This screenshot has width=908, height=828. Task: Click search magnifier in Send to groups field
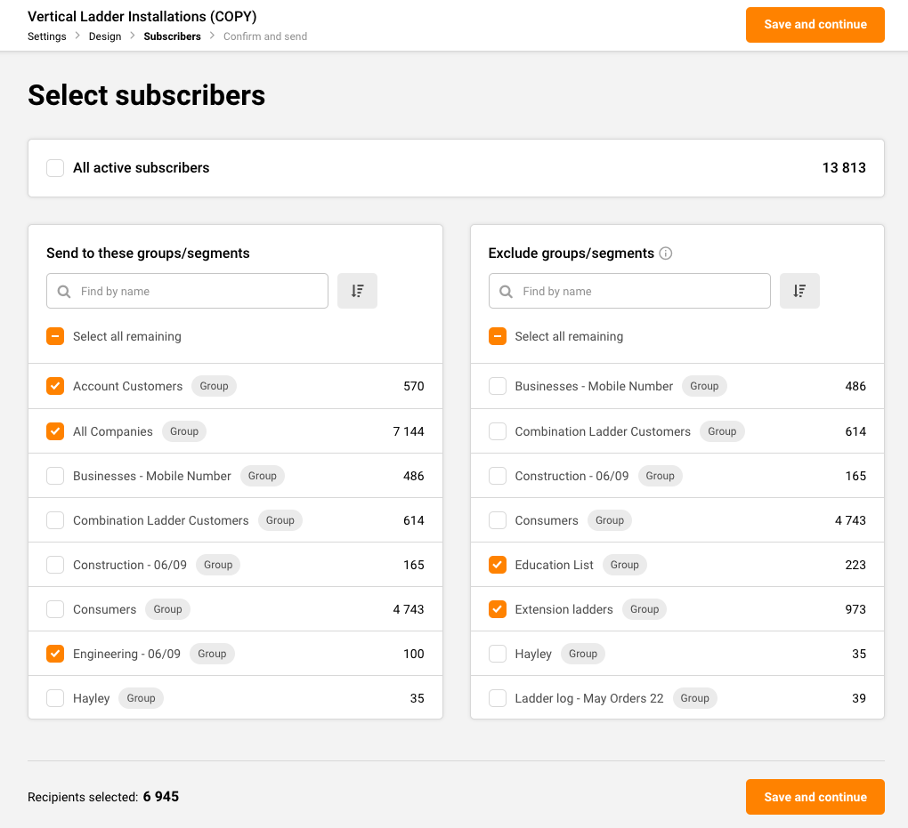pos(64,292)
